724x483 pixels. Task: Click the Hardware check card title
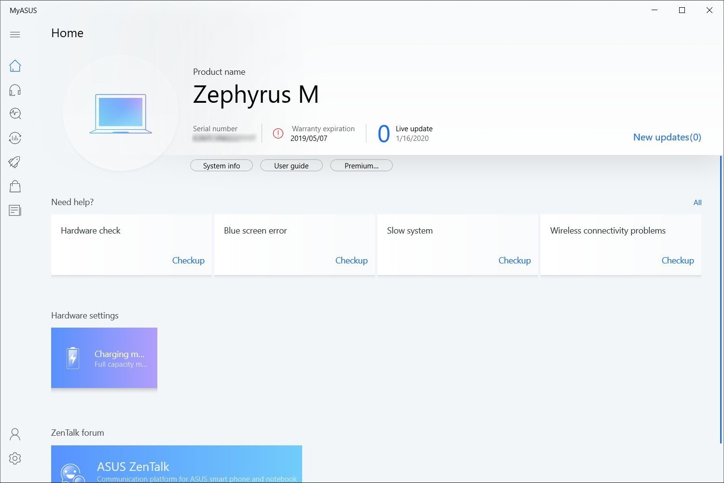[x=91, y=231]
